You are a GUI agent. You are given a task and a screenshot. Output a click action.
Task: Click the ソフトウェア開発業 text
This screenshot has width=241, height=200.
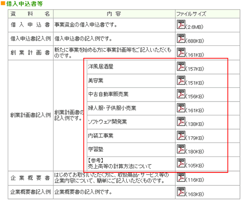[x=107, y=122]
